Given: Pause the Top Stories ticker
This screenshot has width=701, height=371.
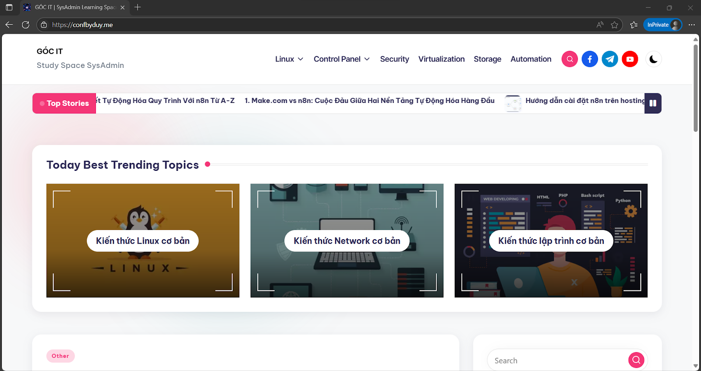Looking at the screenshot, I should click(653, 103).
